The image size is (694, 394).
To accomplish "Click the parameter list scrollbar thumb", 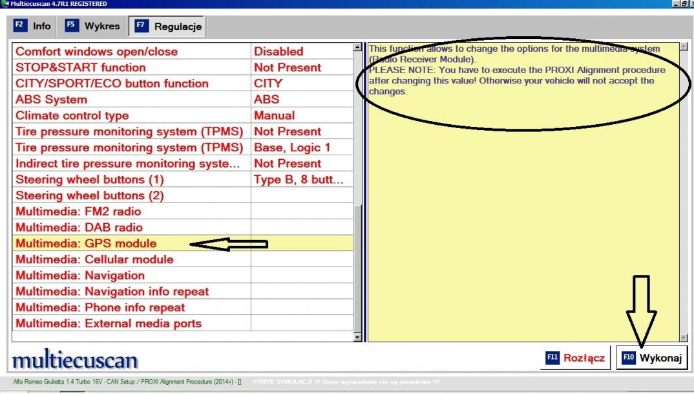I will (357, 268).
